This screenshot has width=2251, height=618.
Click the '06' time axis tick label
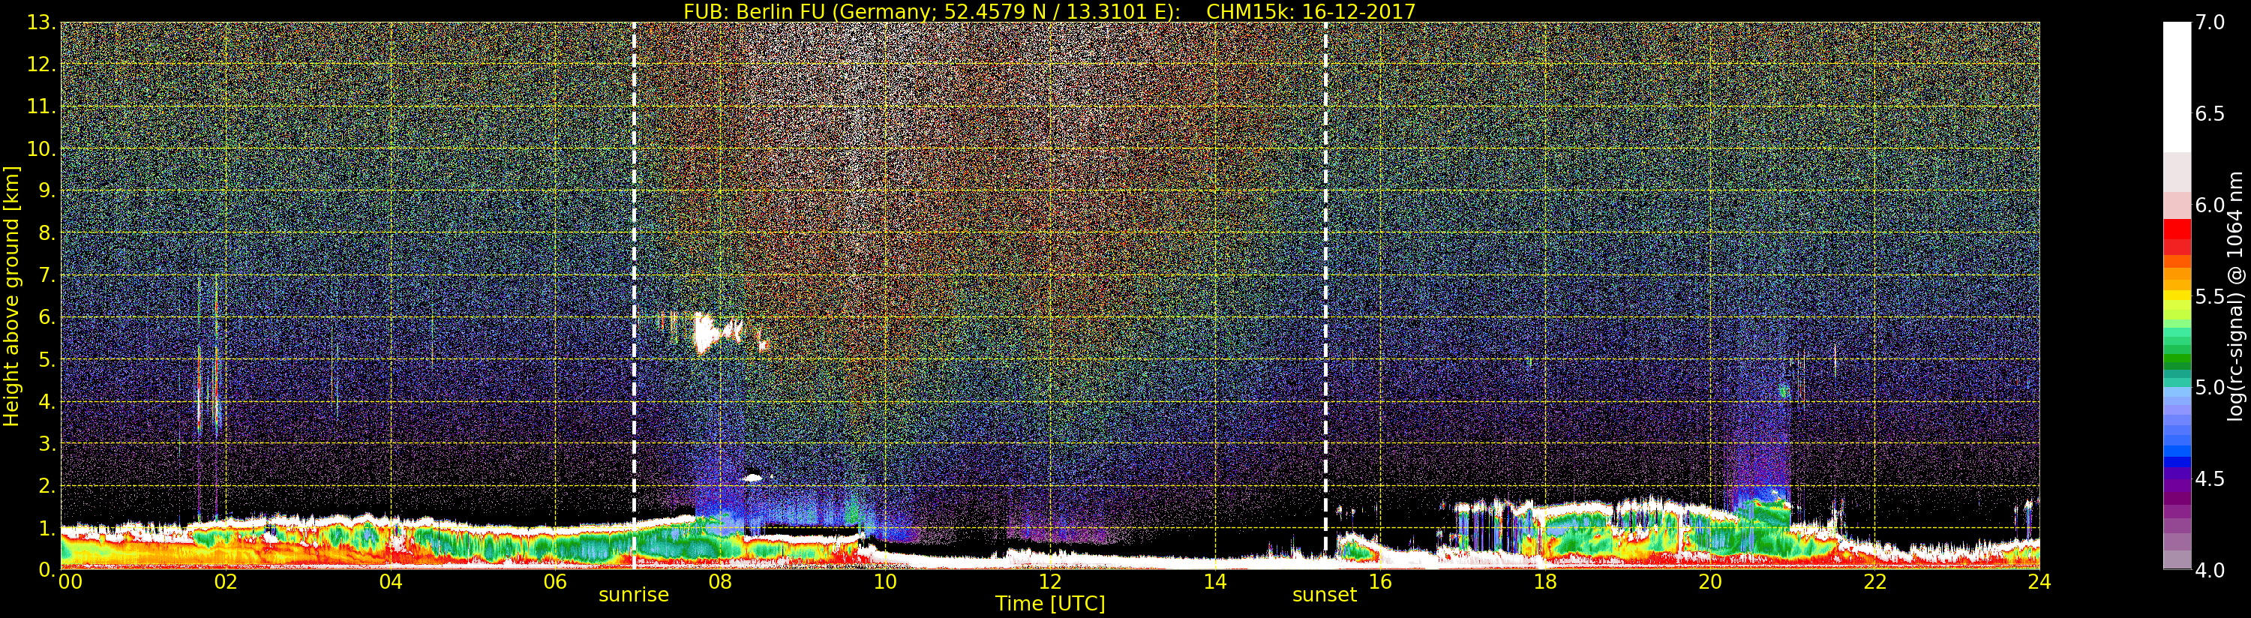(x=555, y=582)
